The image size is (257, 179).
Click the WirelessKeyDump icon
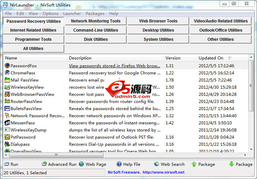pyautogui.click(x=7, y=130)
